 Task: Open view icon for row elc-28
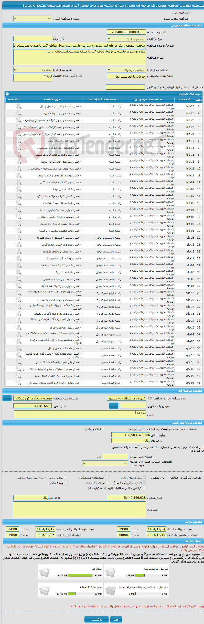[x=18, y=238]
